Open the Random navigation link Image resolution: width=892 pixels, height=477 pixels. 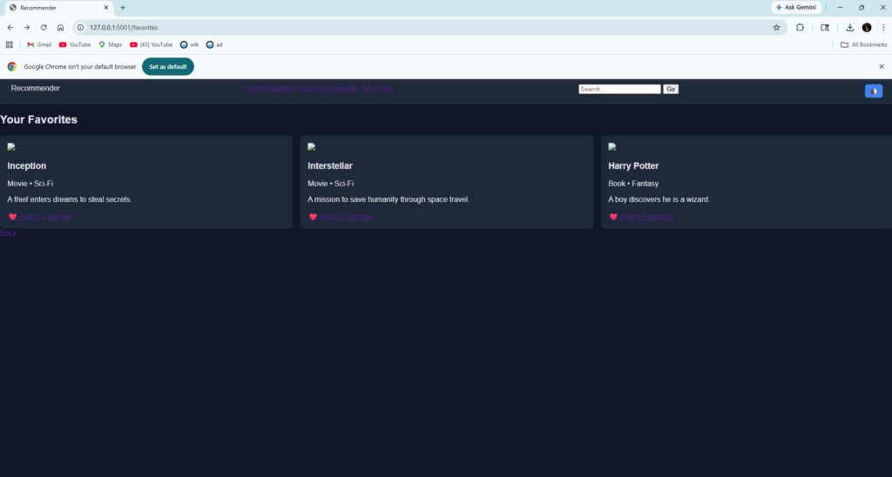point(281,89)
